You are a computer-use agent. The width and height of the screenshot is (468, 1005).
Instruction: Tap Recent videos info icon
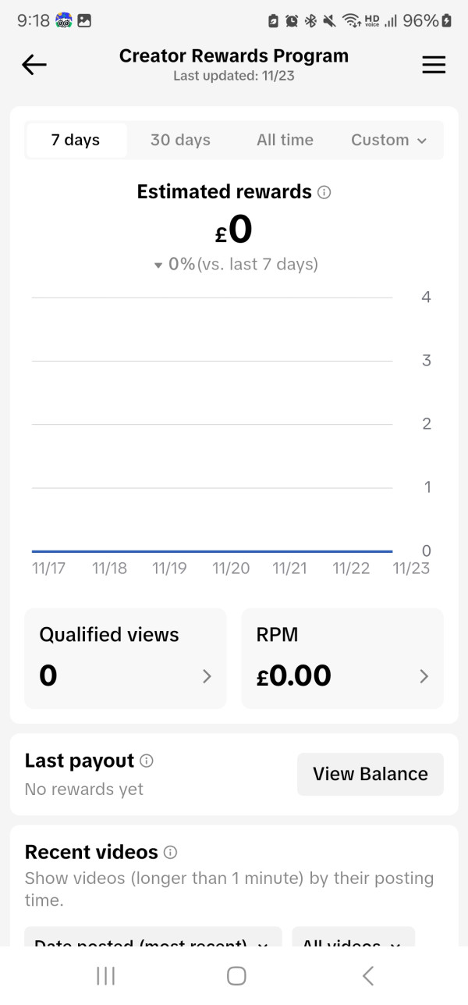(x=170, y=852)
